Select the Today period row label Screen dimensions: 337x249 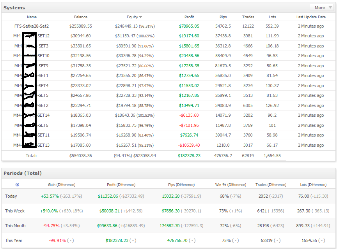coord(11,196)
